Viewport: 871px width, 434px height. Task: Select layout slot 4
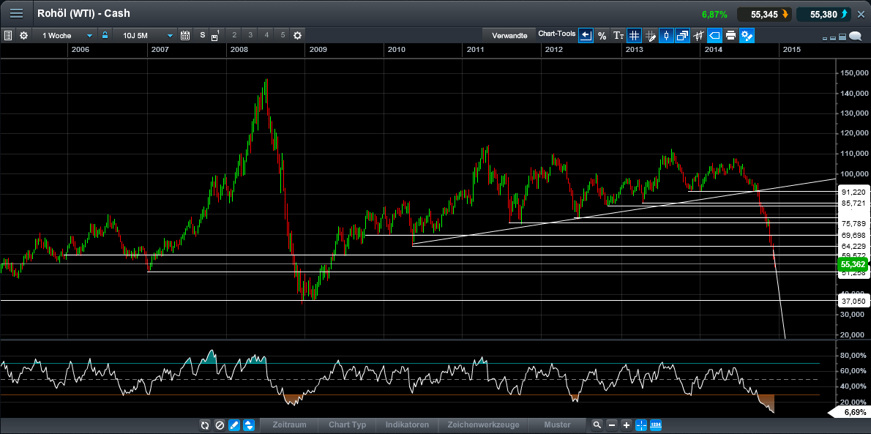point(266,36)
